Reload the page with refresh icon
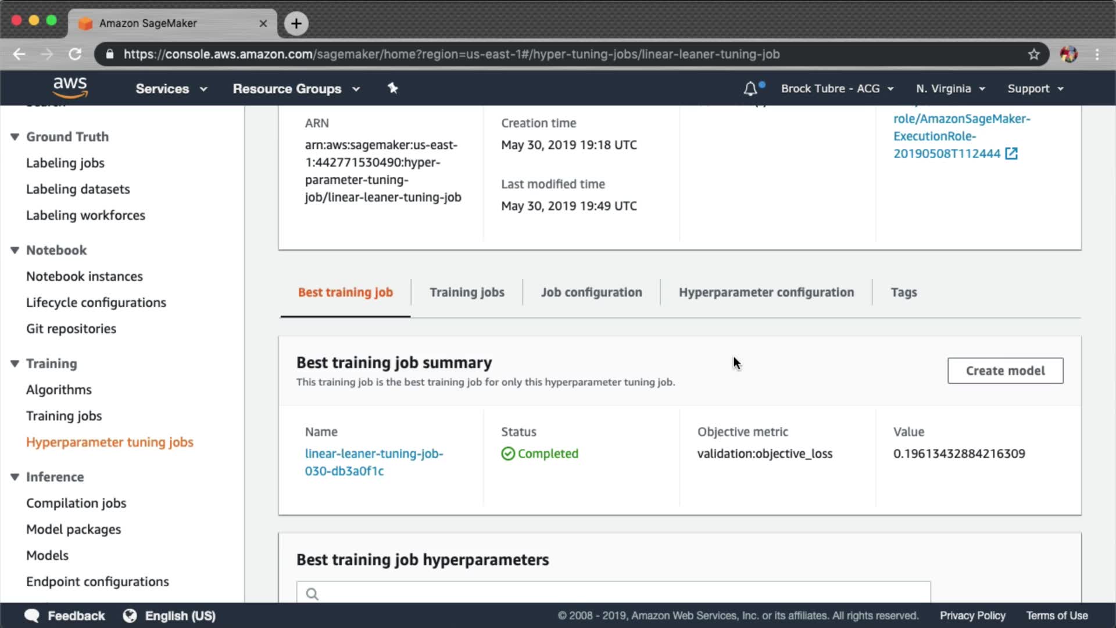This screenshot has height=628, width=1116. pos(75,55)
